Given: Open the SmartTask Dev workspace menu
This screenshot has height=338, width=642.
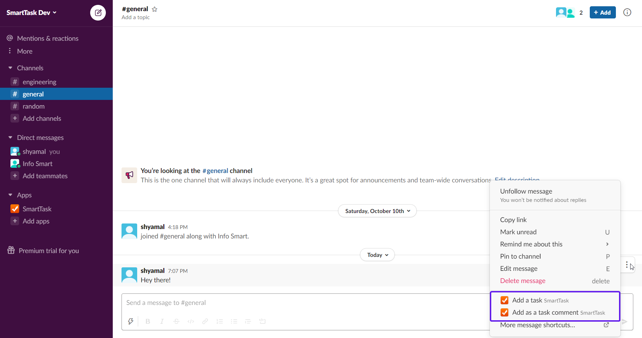Looking at the screenshot, I should click(x=31, y=13).
